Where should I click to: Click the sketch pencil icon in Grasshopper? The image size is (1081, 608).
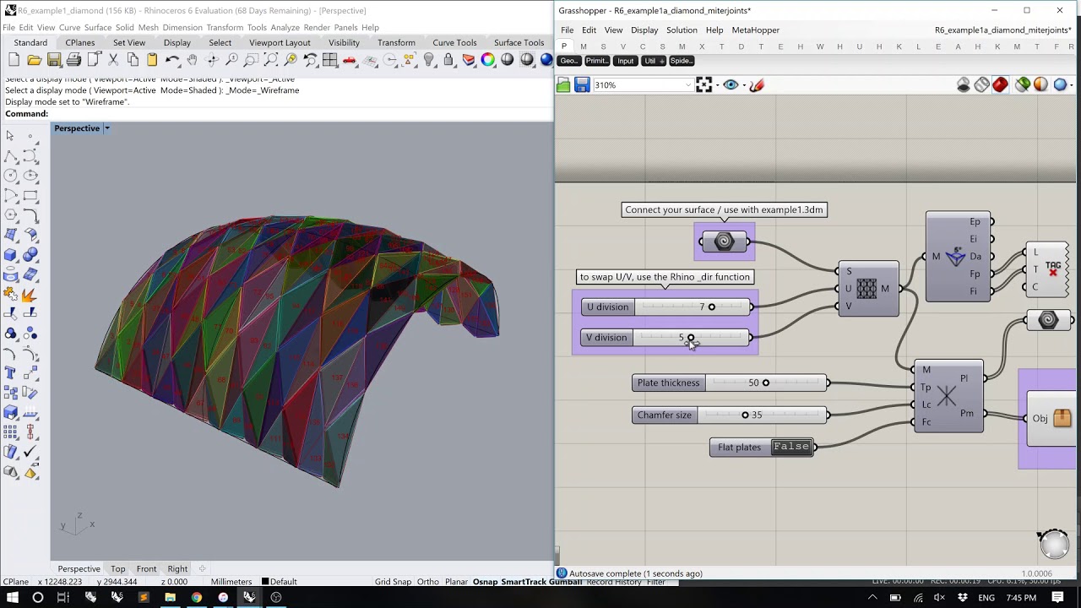pos(757,84)
